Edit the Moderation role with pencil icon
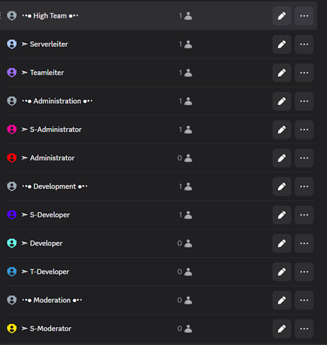This screenshot has width=327, height=345. click(x=282, y=300)
